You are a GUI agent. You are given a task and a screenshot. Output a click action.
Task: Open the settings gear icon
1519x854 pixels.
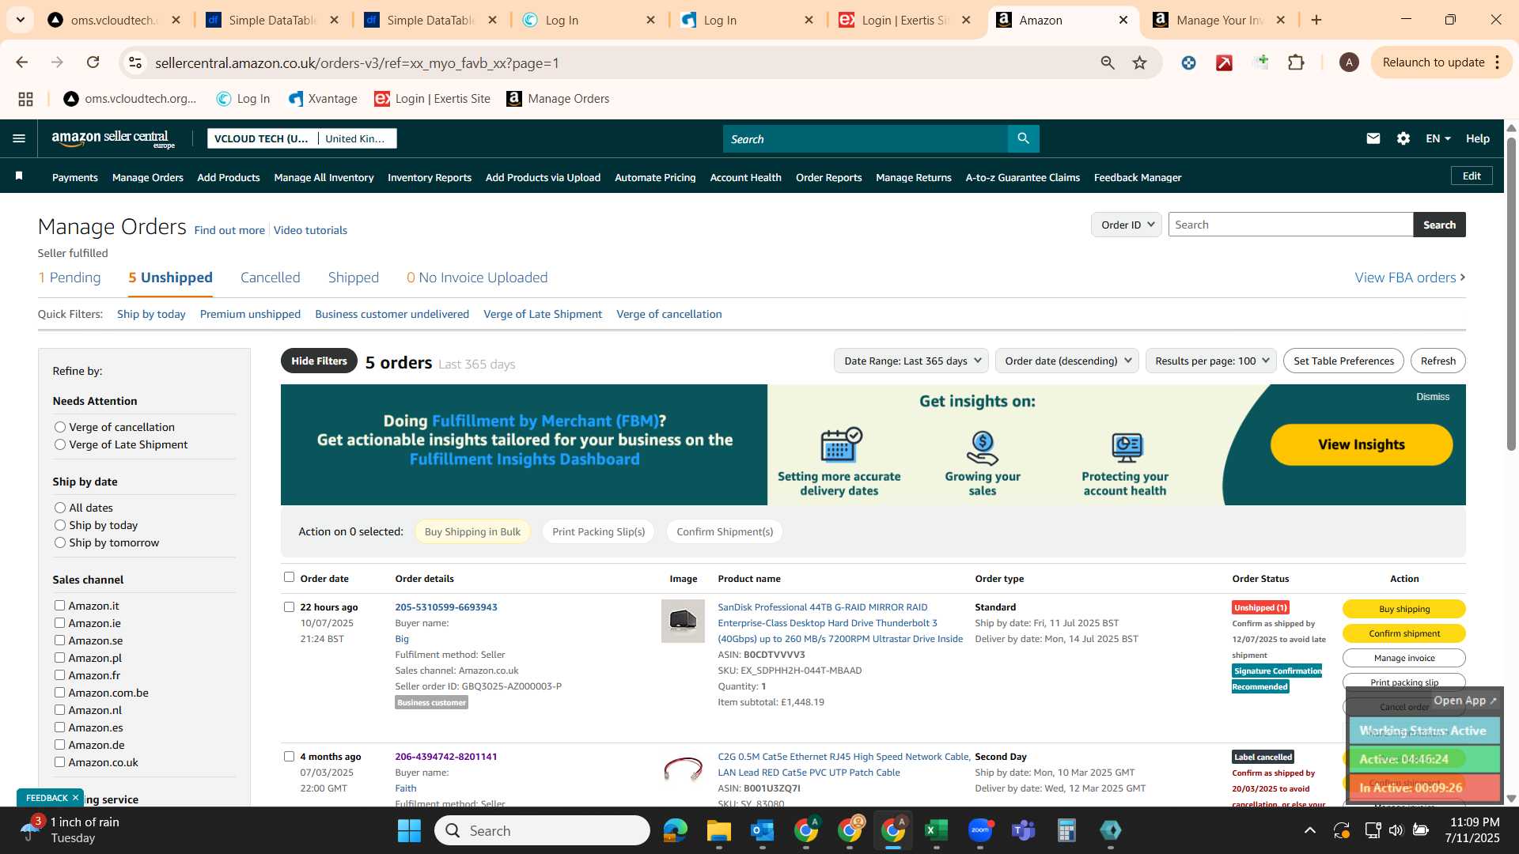(1403, 138)
